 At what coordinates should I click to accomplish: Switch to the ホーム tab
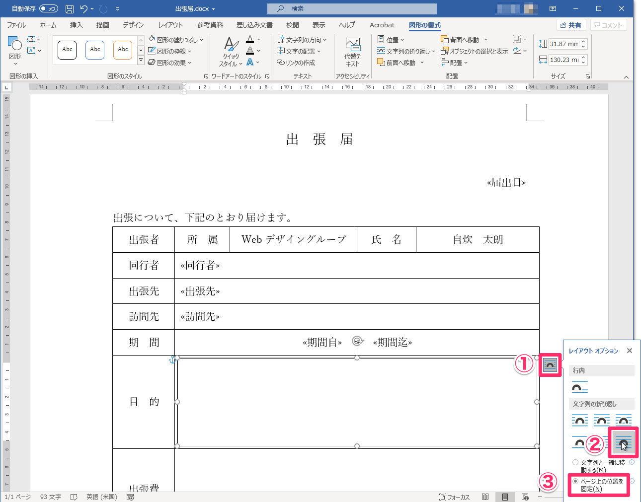pos(48,25)
